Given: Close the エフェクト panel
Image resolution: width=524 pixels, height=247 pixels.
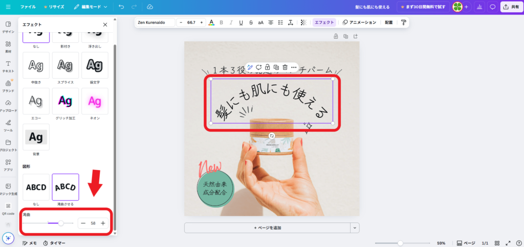Looking at the screenshot, I should pyautogui.click(x=105, y=24).
